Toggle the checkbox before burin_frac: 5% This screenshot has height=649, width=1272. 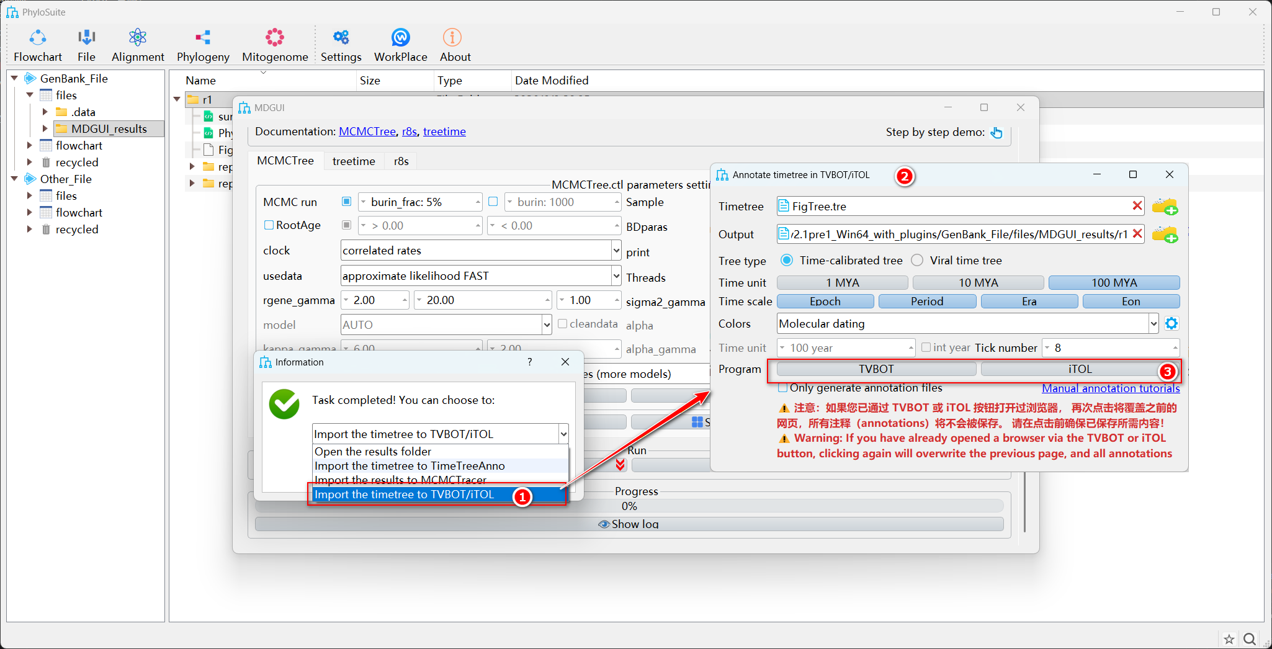coord(346,202)
